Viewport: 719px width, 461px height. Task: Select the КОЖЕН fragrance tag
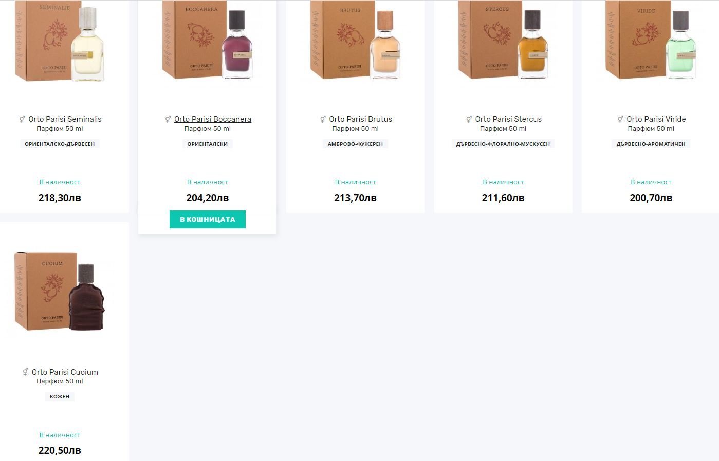60,397
